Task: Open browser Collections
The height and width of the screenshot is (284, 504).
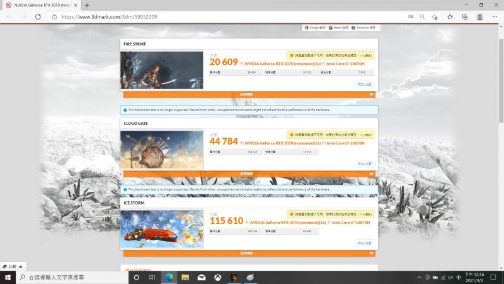Action: pos(465,17)
